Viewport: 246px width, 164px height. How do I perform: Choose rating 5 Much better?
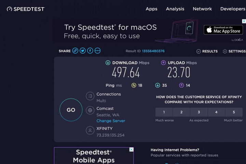click(x=234, y=112)
